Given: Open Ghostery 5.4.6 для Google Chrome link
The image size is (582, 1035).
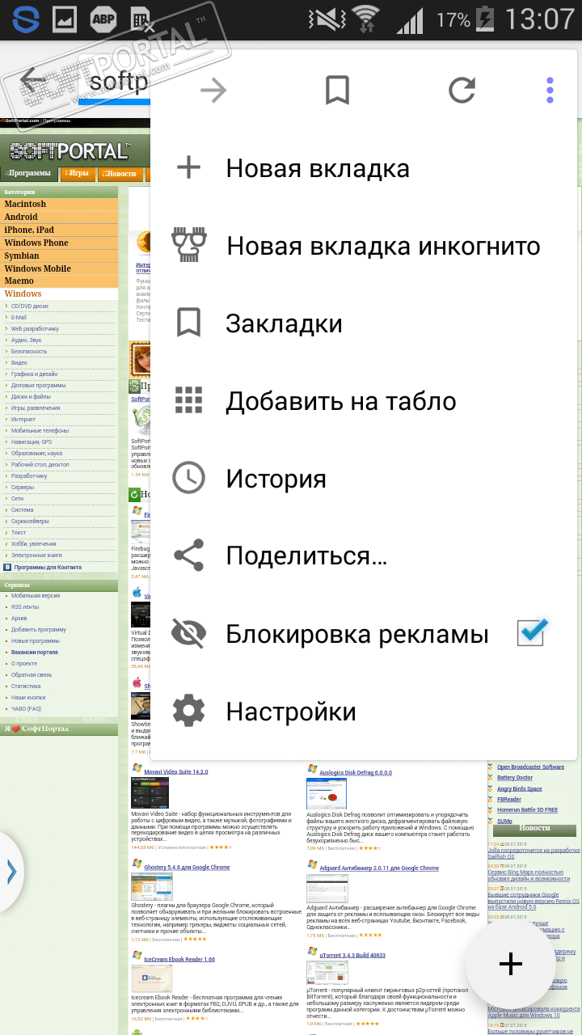Looking at the screenshot, I should tap(187, 868).
